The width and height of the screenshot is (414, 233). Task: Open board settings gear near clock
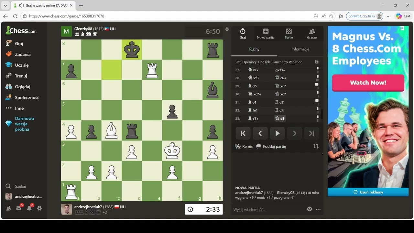[227, 29]
